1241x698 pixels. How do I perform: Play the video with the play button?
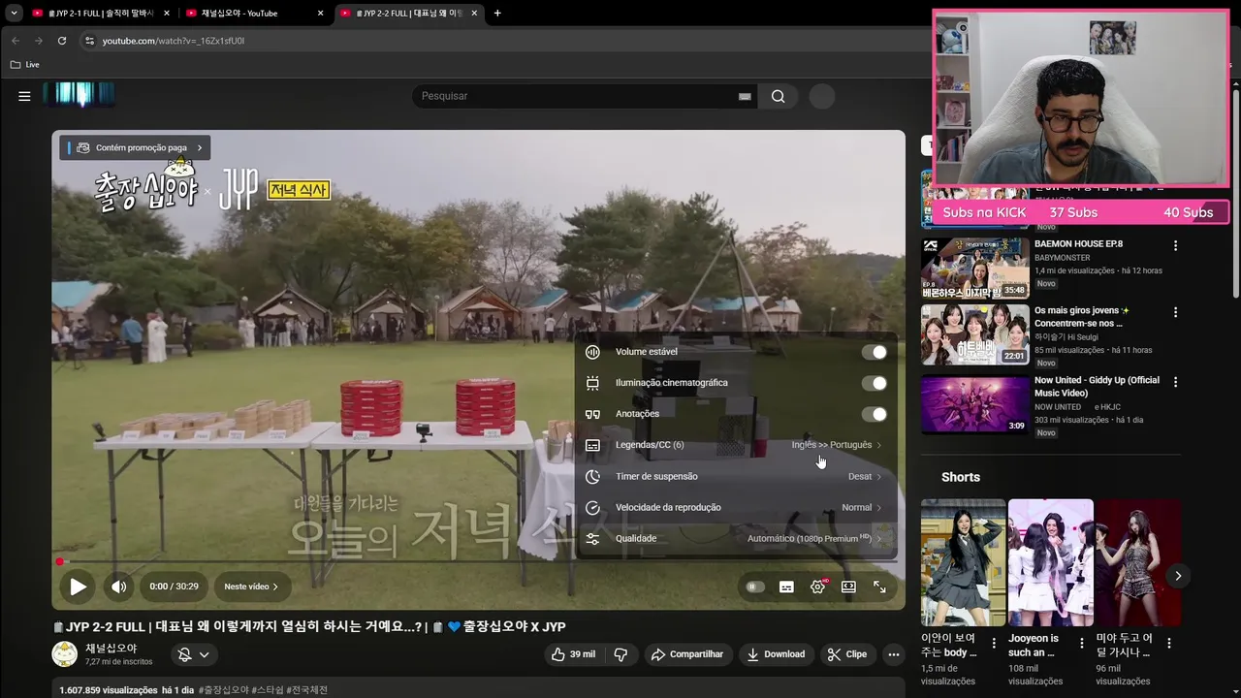(x=78, y=587)
